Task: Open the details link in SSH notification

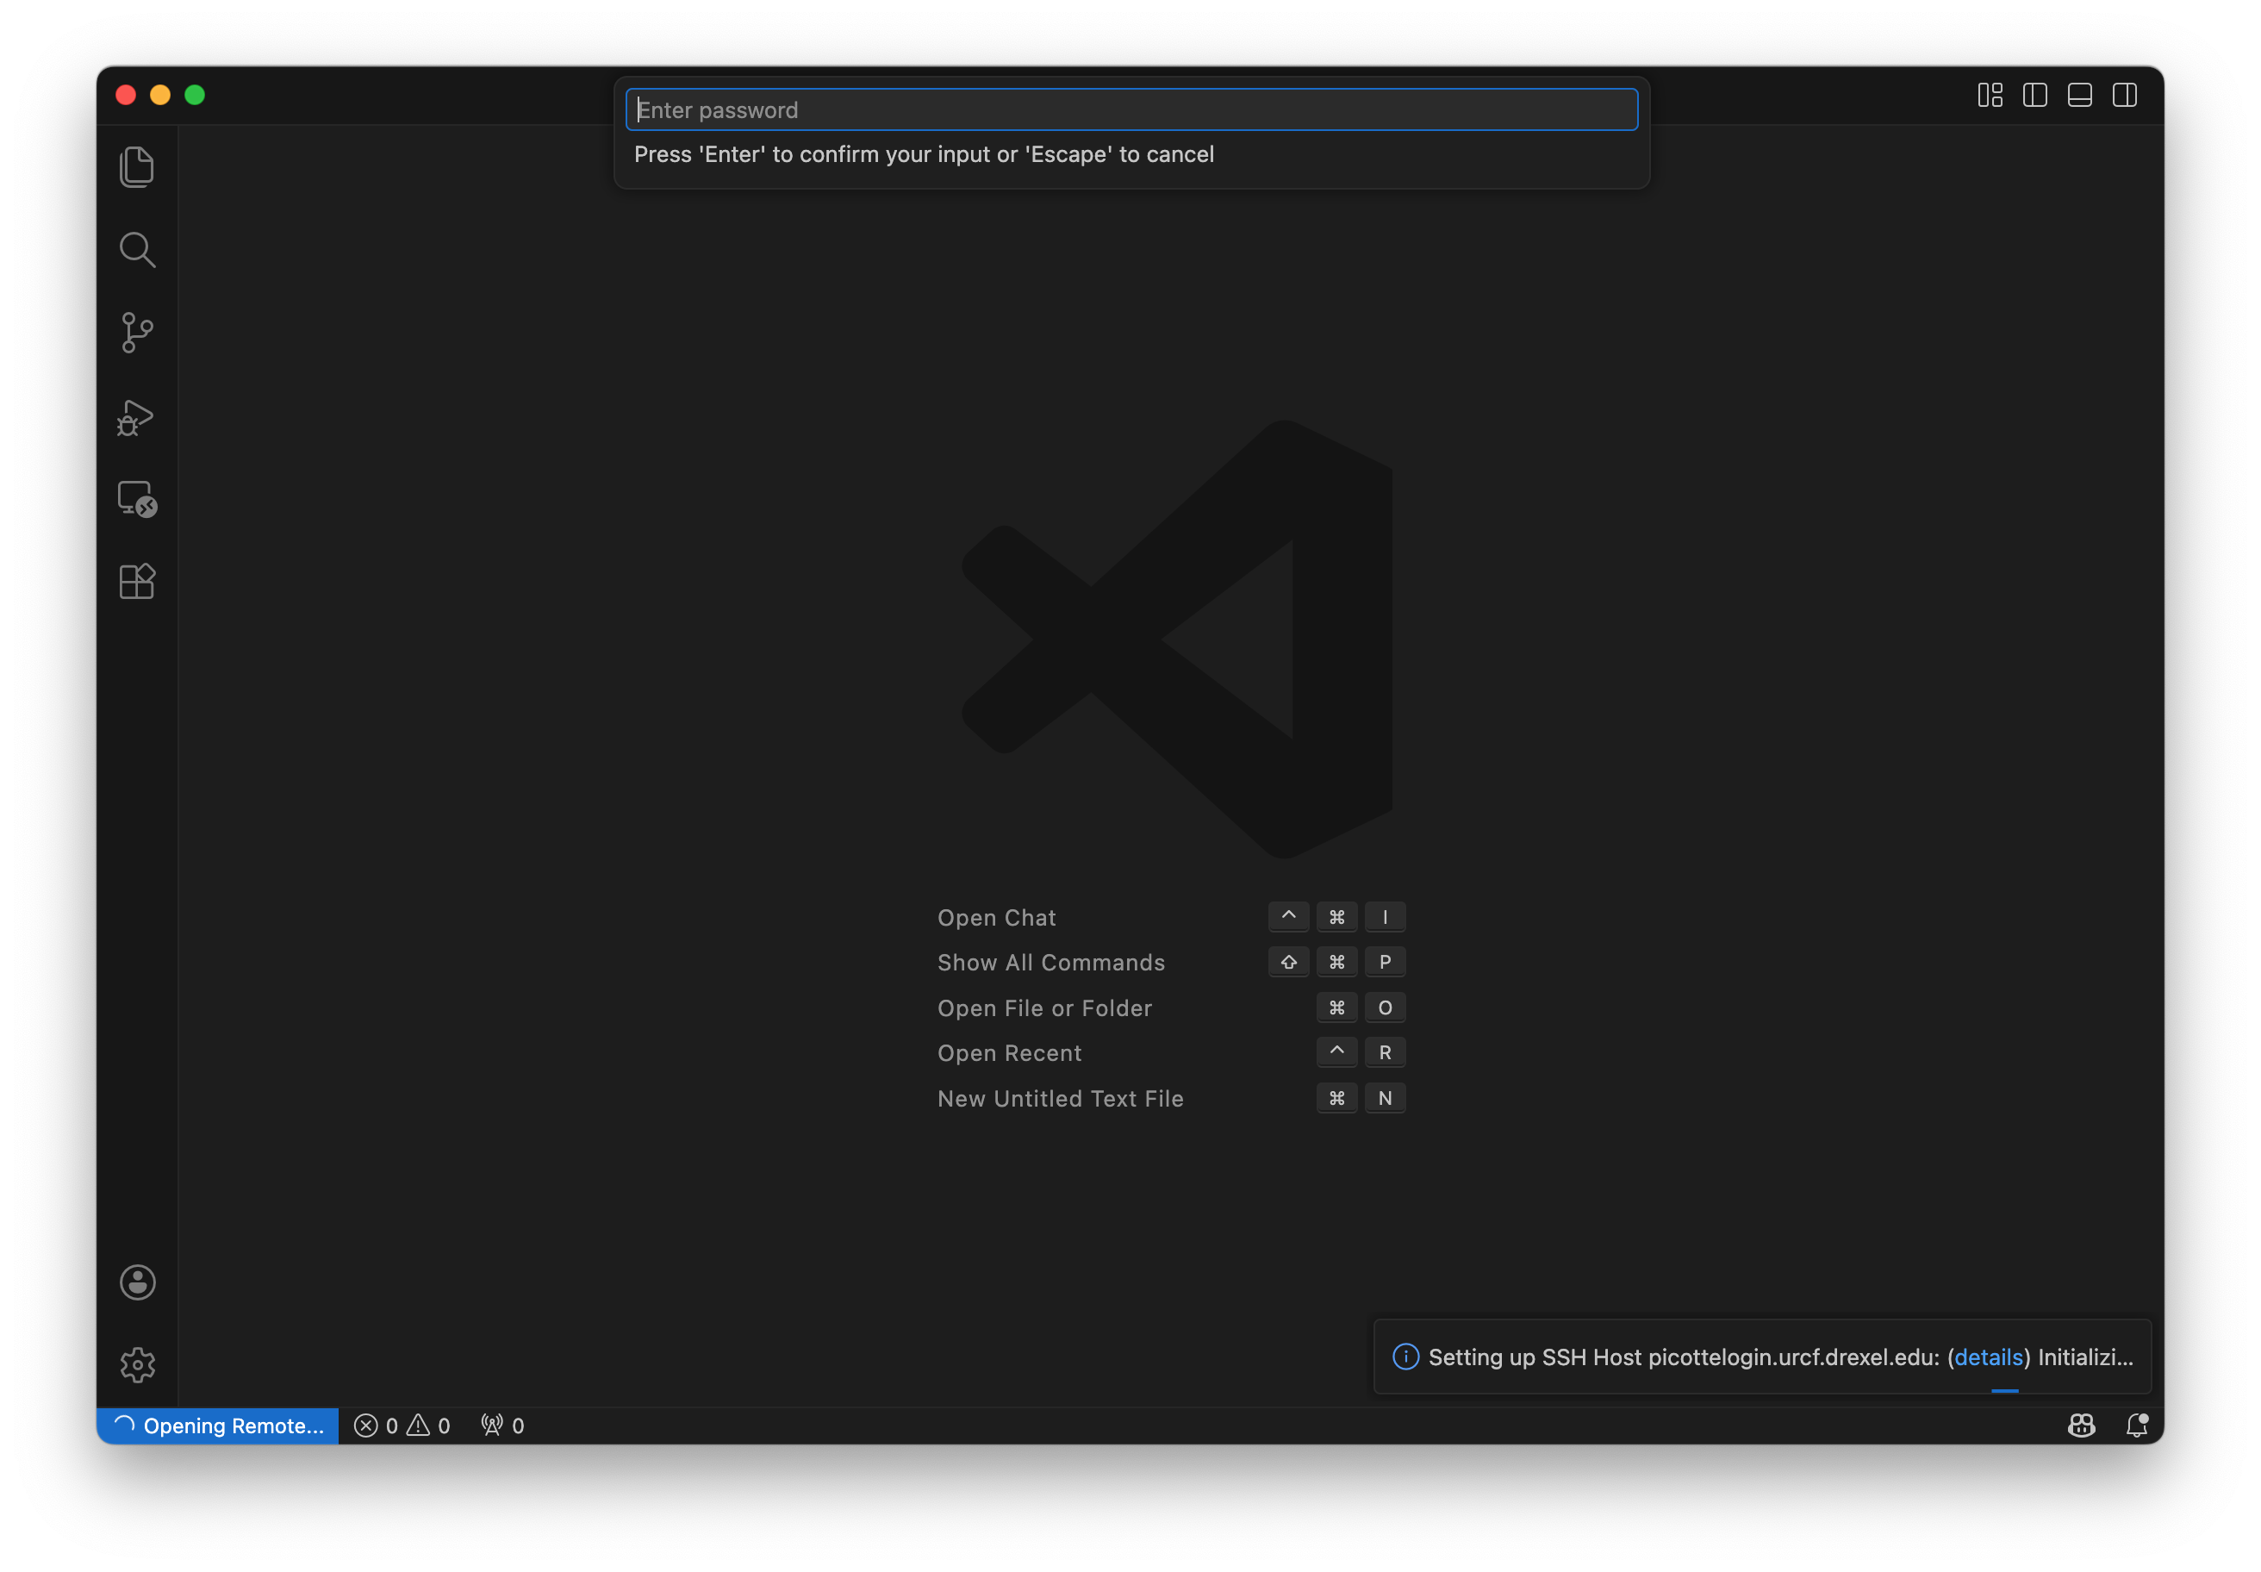Action: tap(1987, 1357)
